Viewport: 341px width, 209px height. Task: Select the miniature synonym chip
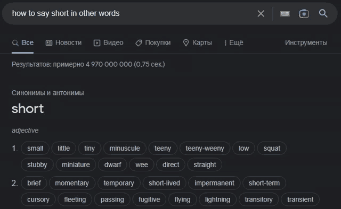click(x=76, y=165)
